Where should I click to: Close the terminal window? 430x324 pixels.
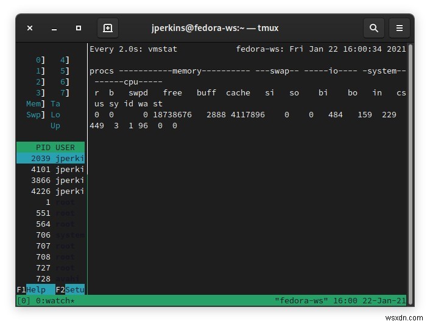pyautogui.click(x=30, y=28)
